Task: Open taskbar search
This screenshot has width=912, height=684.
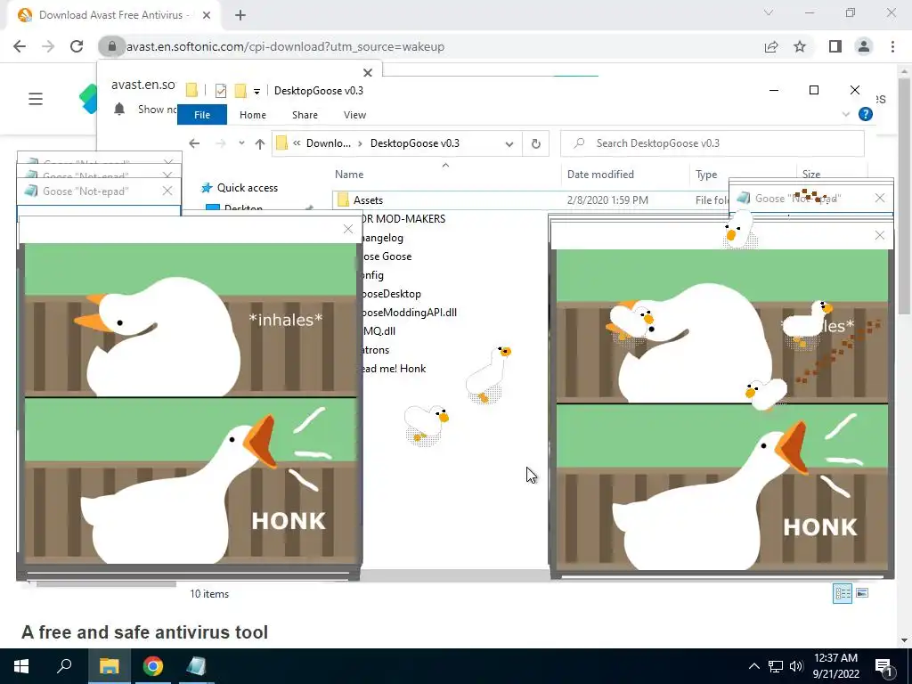Action: coord(64,666)
